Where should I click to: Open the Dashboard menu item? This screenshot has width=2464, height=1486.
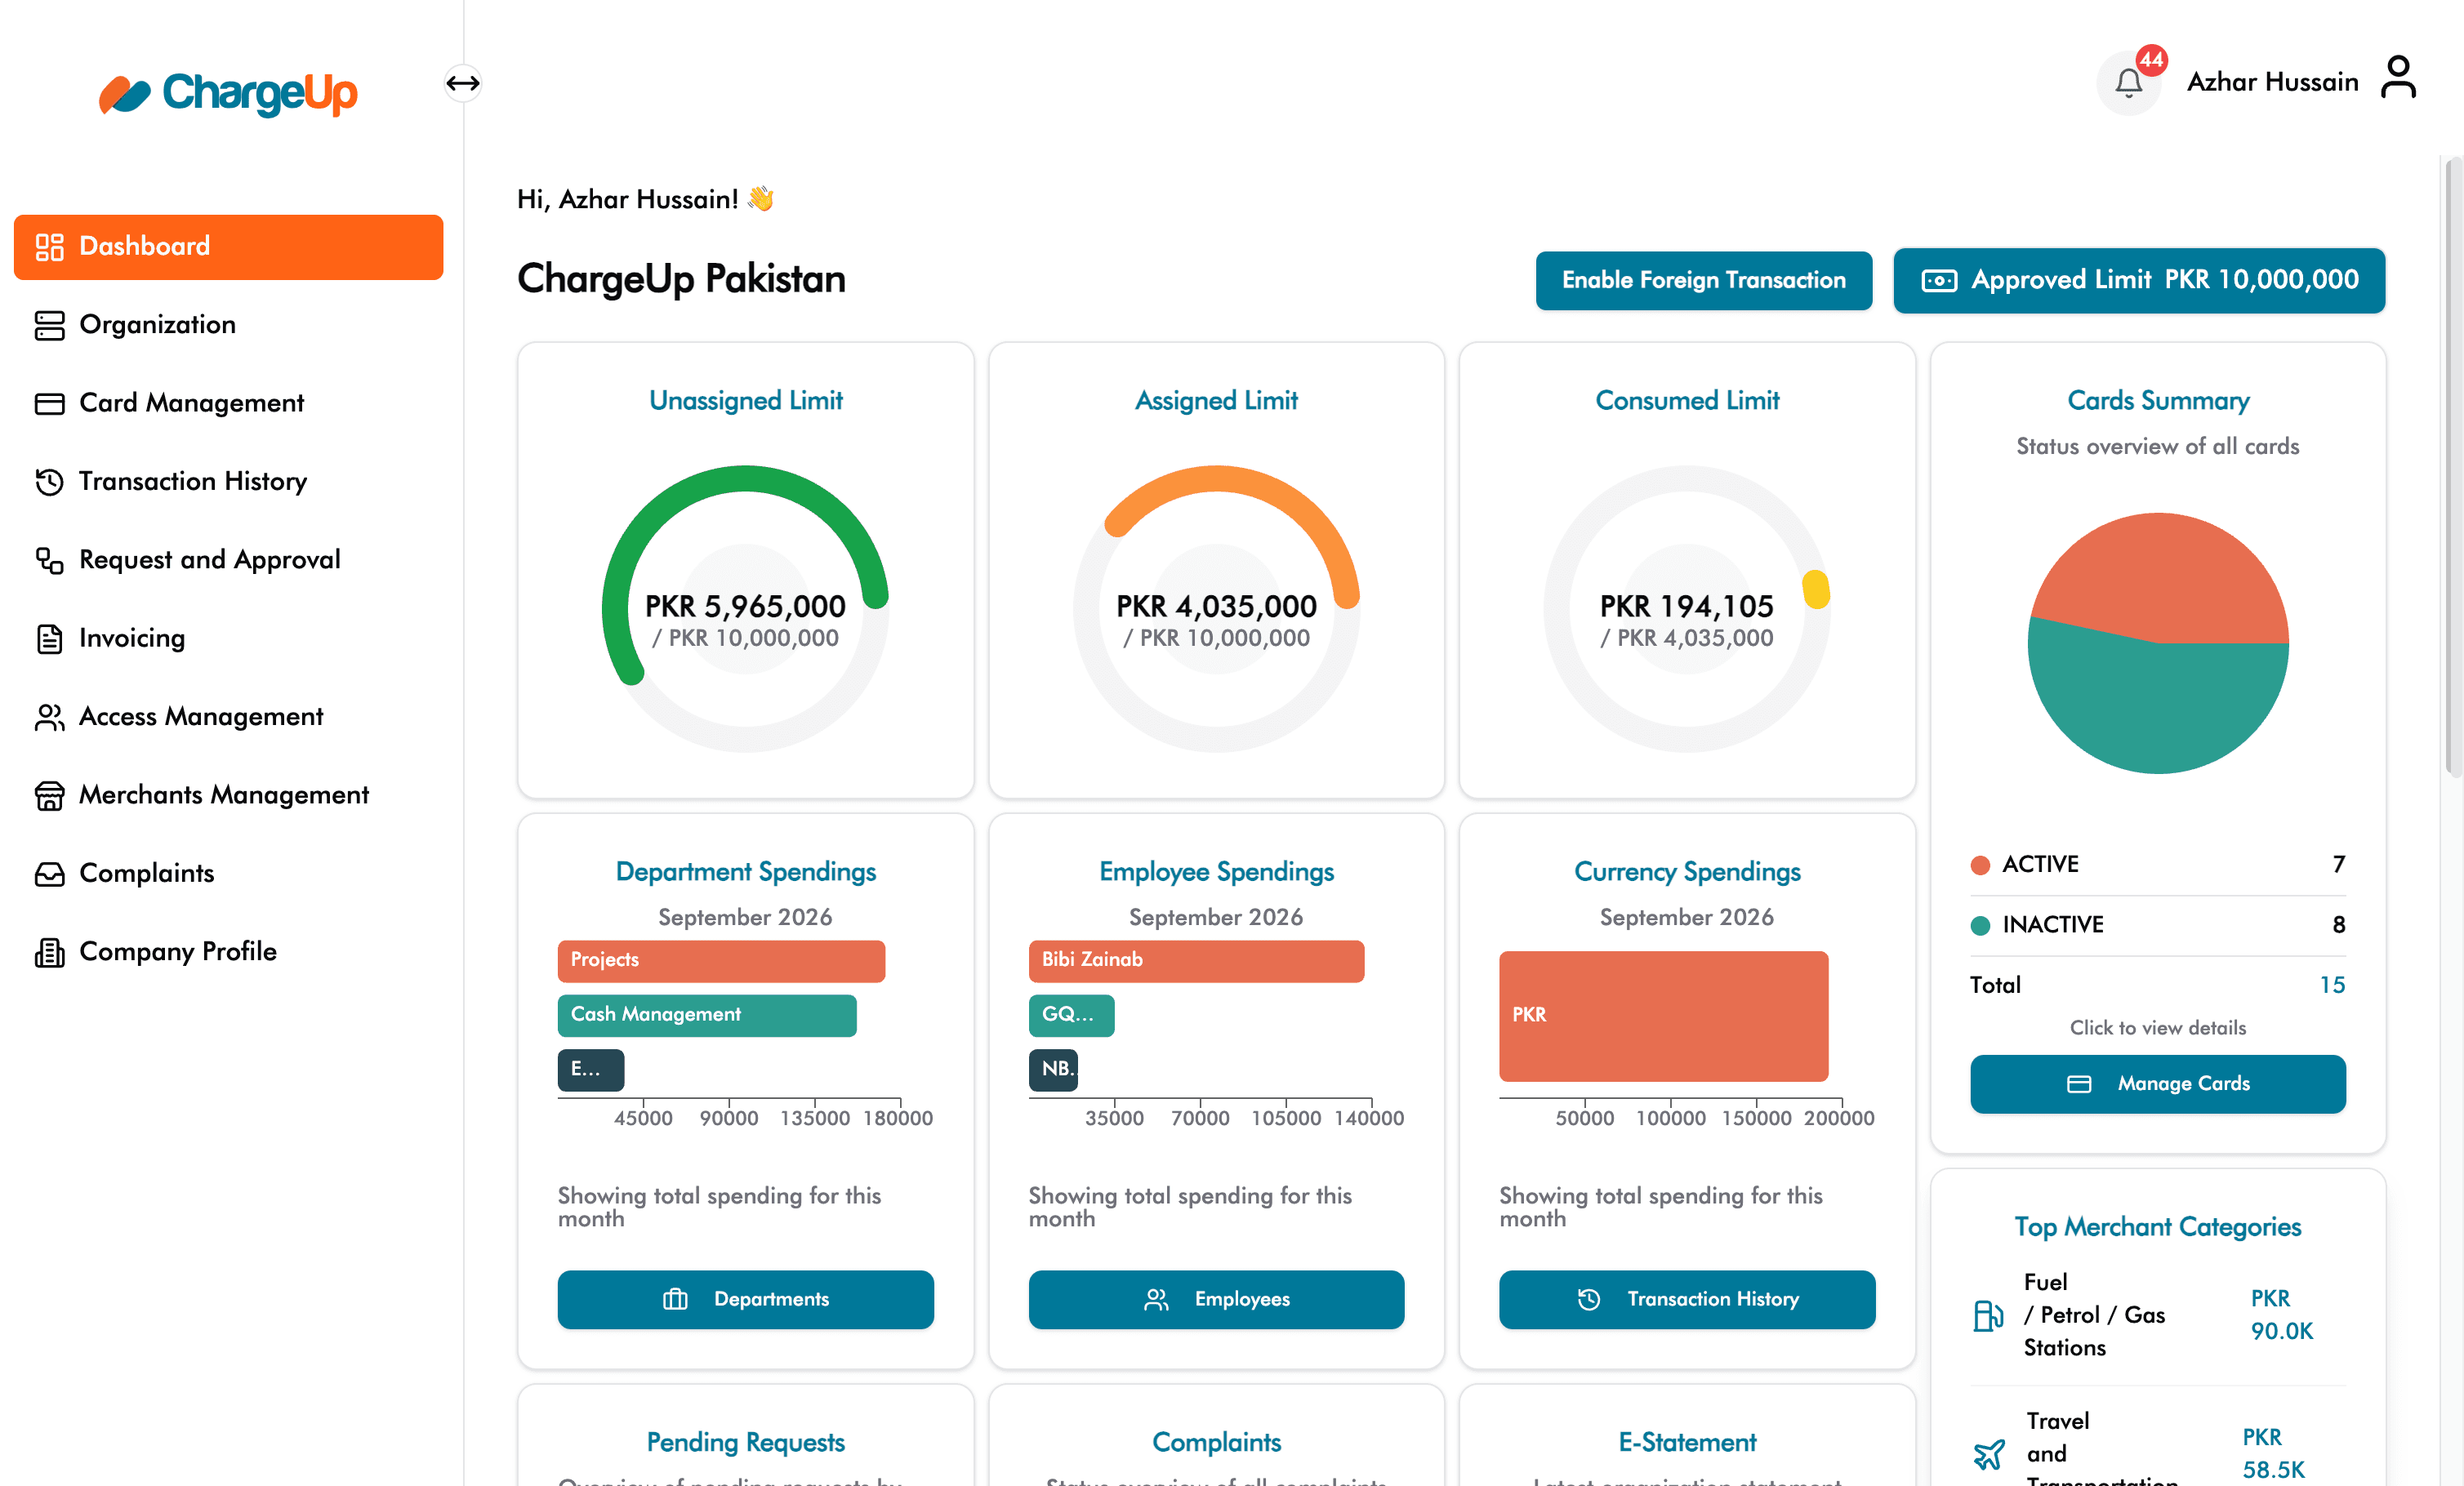(x=228, y=247)
